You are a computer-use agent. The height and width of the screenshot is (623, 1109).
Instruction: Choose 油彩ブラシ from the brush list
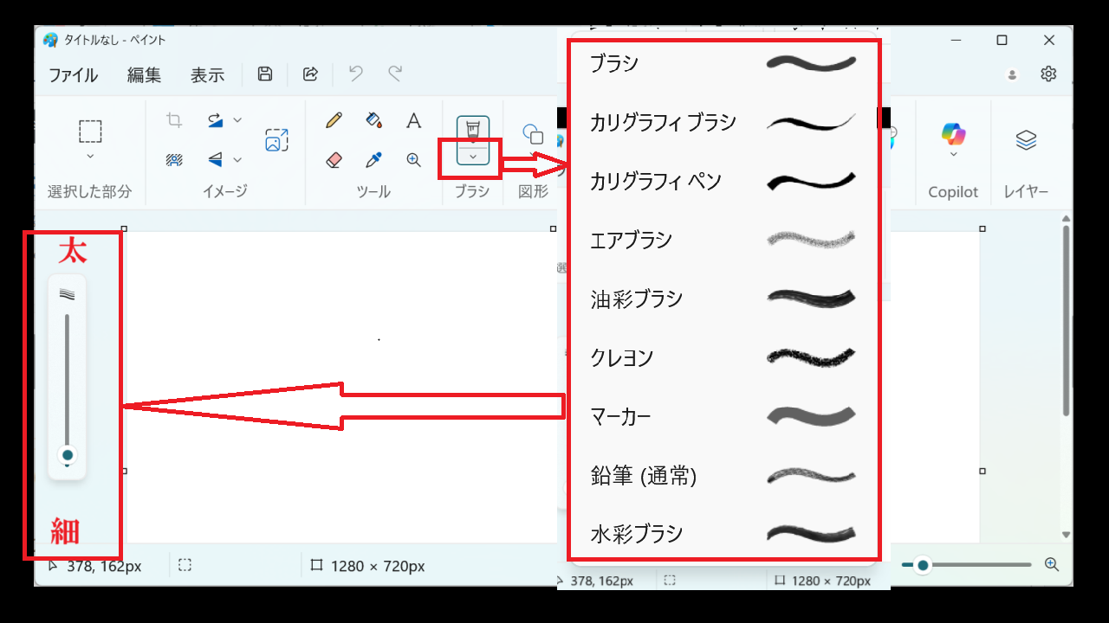click(723, 299)
